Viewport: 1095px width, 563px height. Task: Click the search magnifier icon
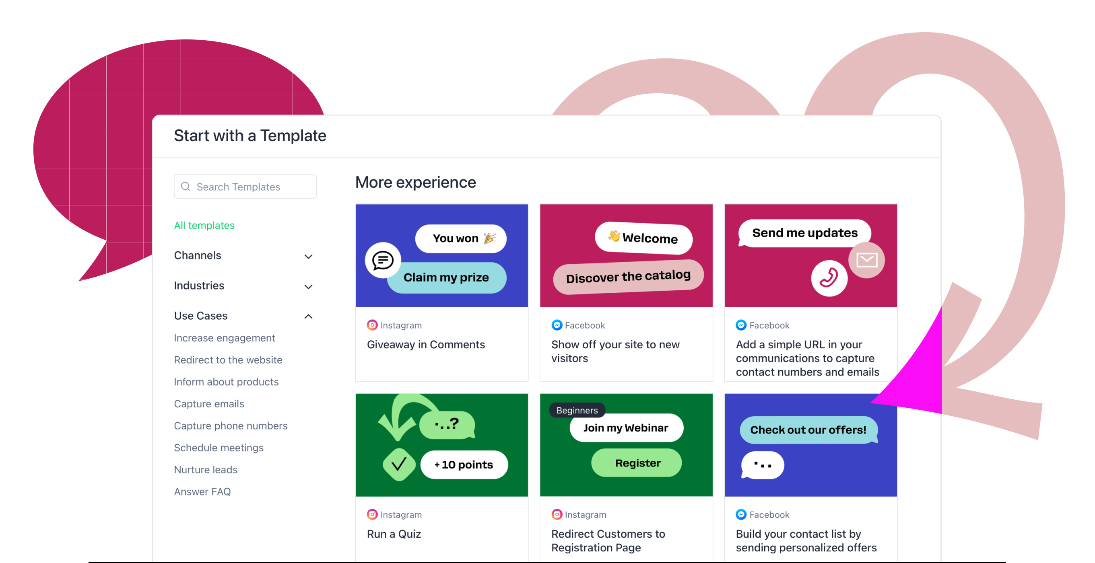(x=186, y=187)
